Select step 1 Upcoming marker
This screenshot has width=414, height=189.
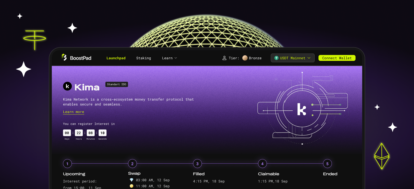[x=67, y=164]
